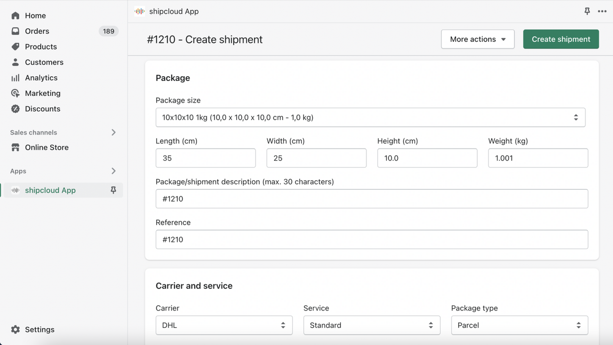Open the Service dropdown showing Standard

coord(371,325)
